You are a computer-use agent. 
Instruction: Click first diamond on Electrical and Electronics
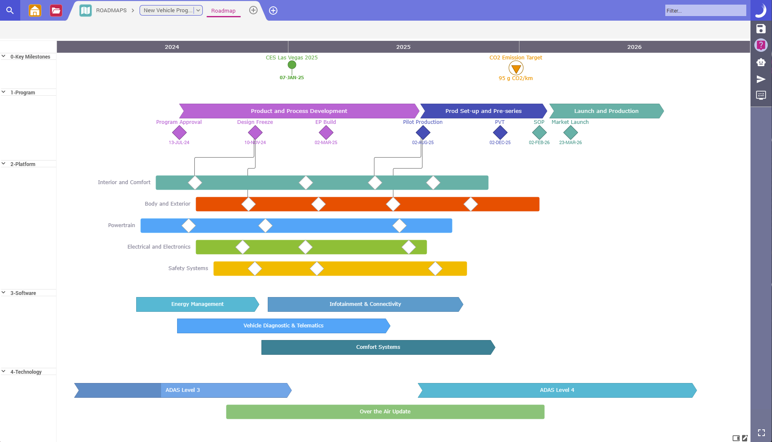coord(242,247)
